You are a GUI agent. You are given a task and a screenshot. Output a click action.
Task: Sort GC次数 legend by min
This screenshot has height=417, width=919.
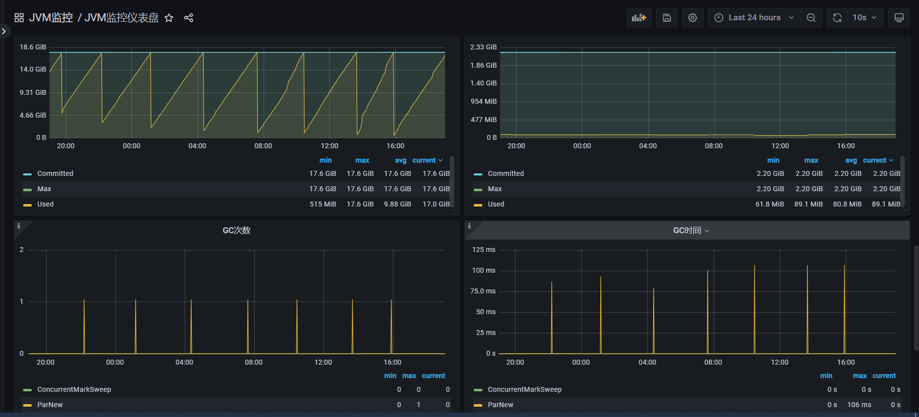point(390,376)
